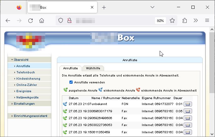215x137 pixels.
Task: Click the insecure connection padlock icon
Action: 69,21
